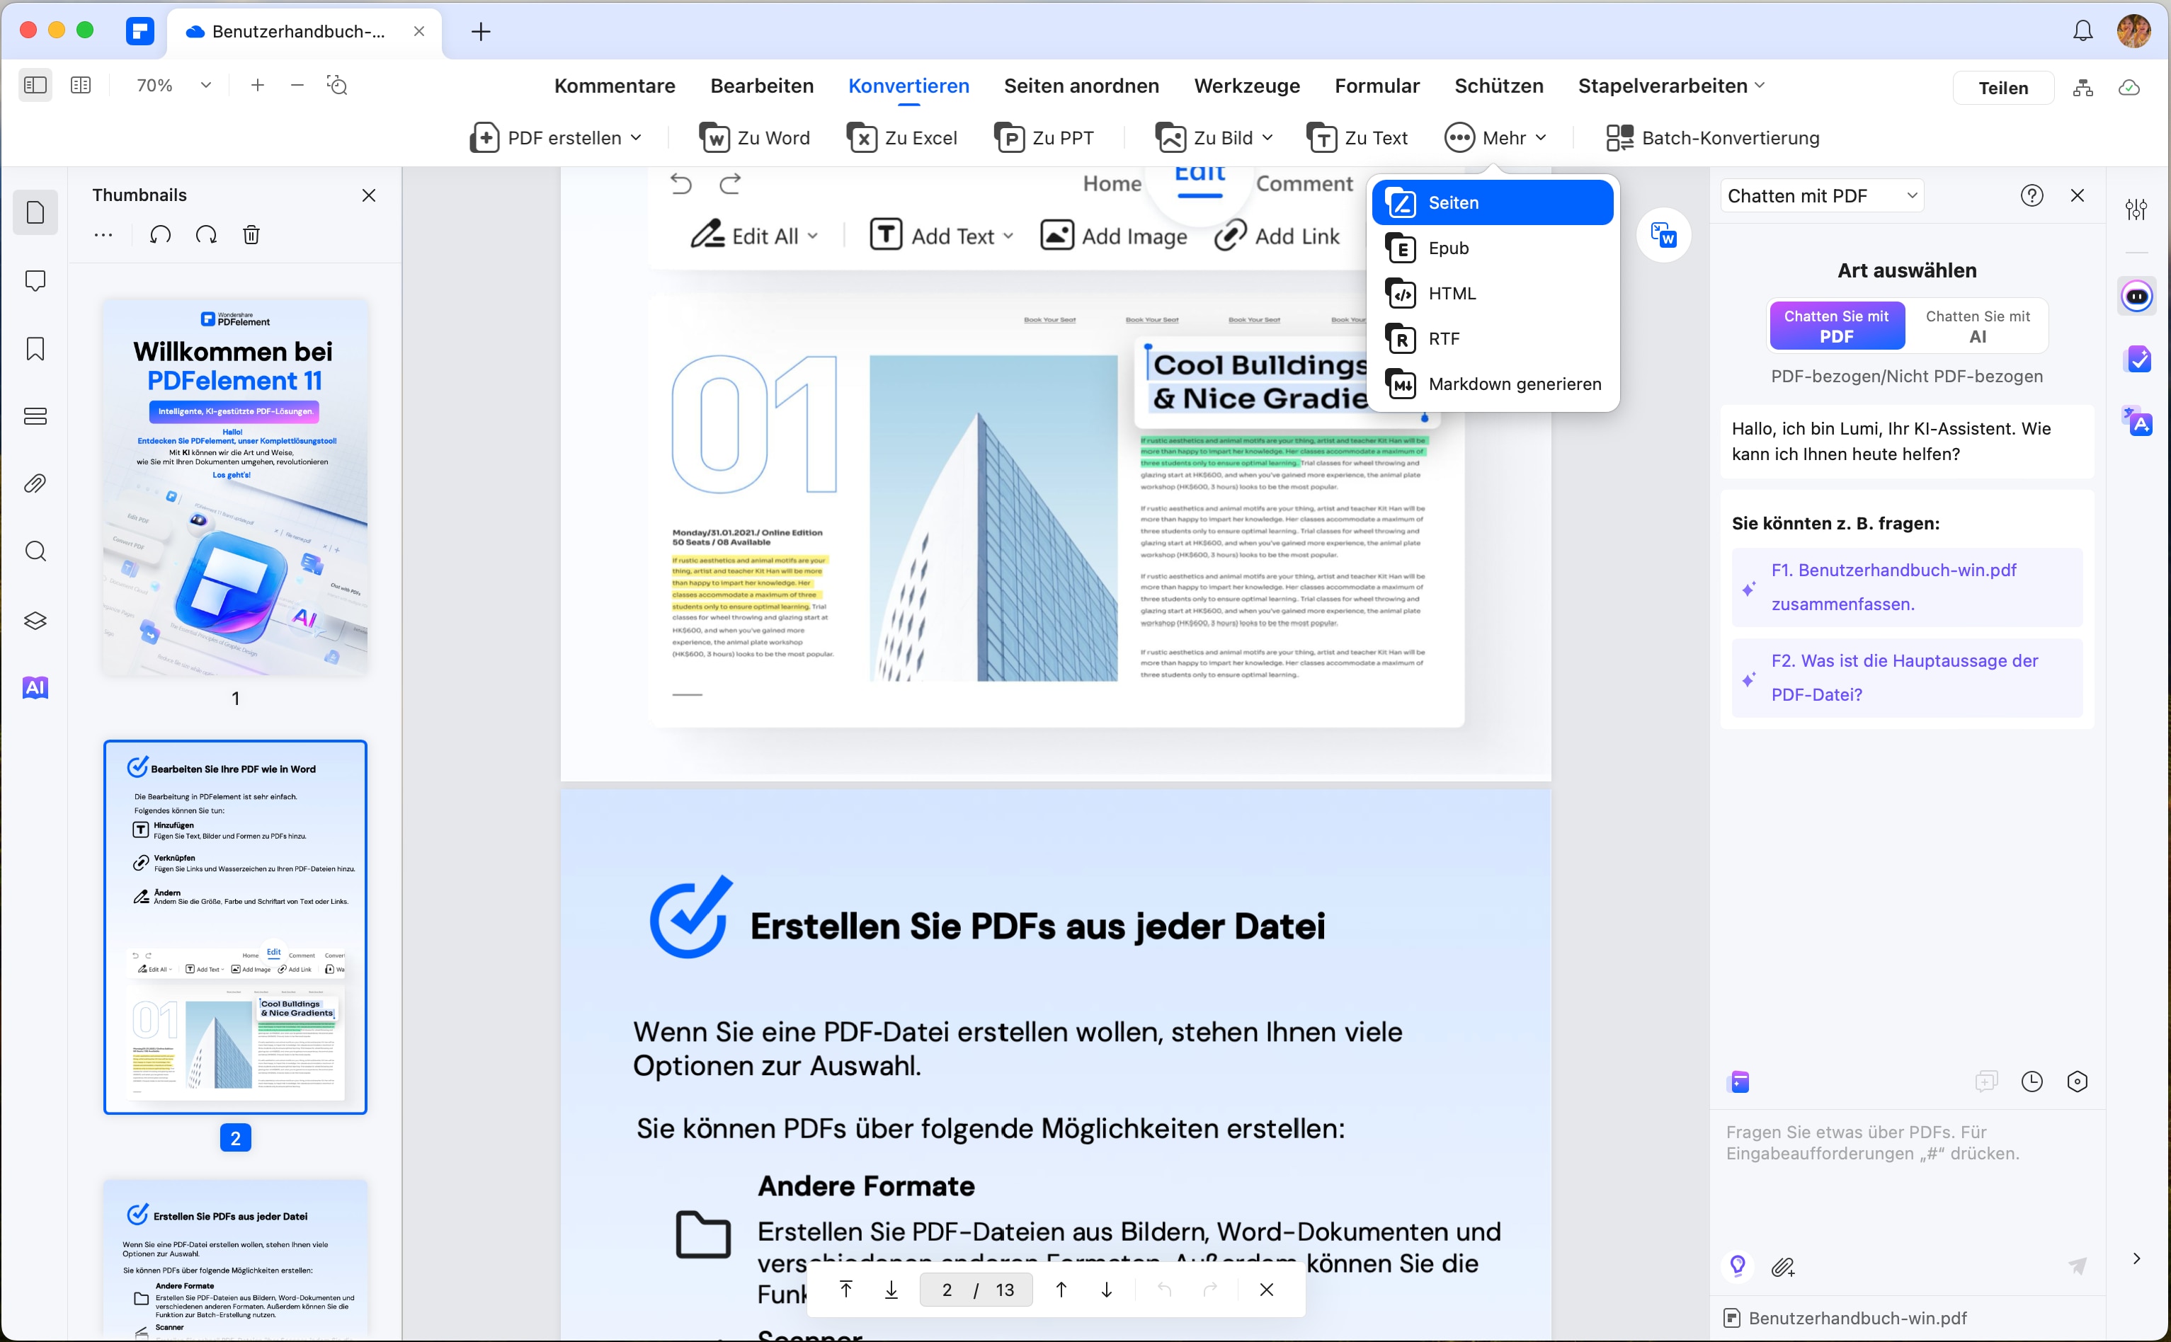Choose Epub from the Mehr menu
The height and width of the screenshot is (1342, 2171).
[x=1493, y=248]
